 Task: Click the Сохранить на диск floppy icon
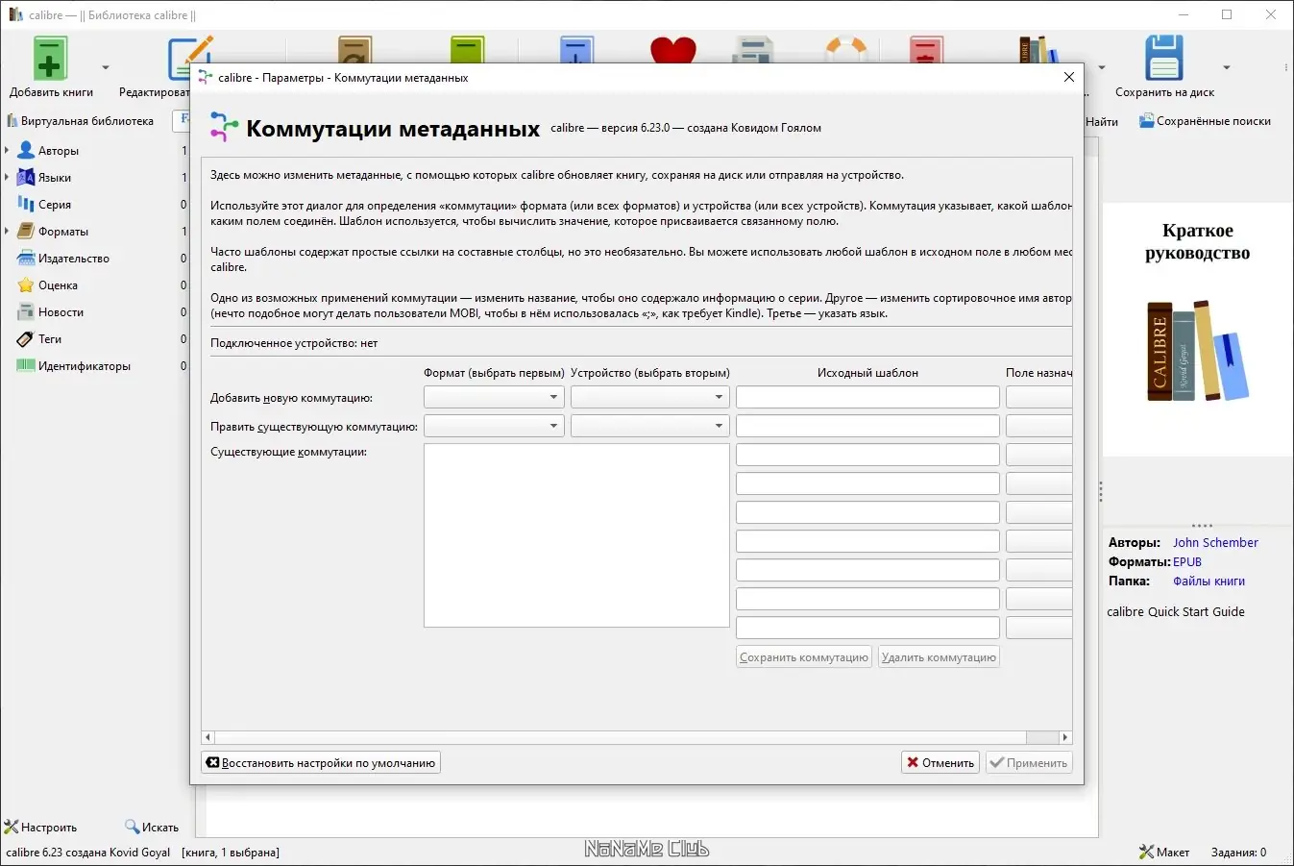click(1164, 59)
